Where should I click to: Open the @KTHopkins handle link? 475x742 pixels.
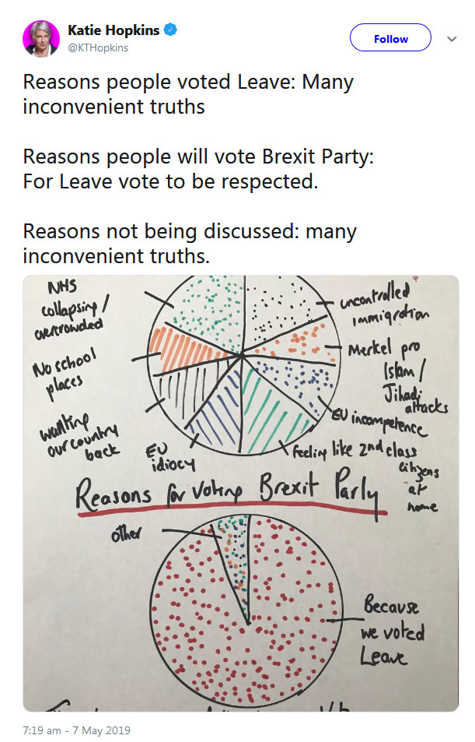point(98,47)
